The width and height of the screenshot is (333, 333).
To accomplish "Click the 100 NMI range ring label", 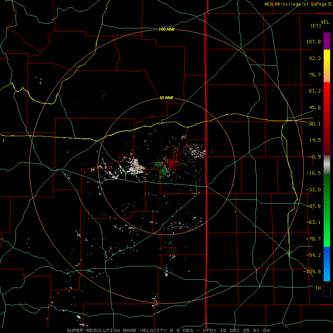I will (x=166, y=29).
